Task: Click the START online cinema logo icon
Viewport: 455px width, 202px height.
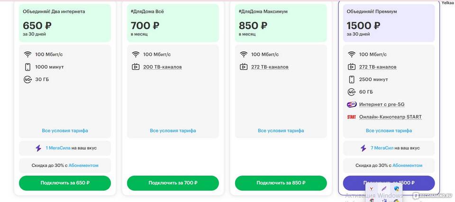Action: pos(351,117)
